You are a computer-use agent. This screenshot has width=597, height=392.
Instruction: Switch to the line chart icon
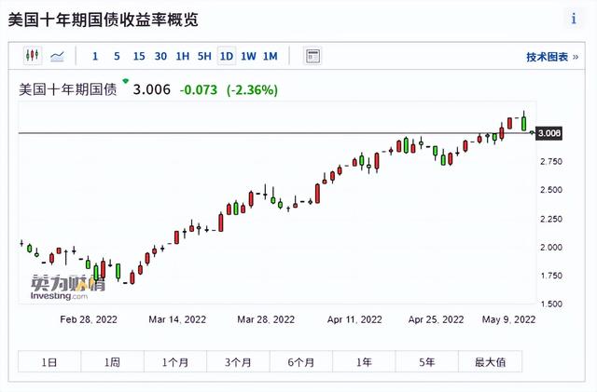58,57
